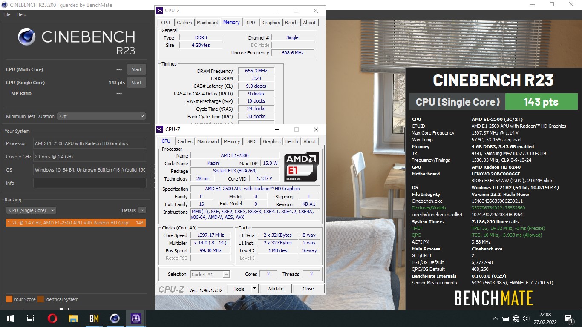Switch to BenchMate taskbar icon
Viewport: 582px width, 327px height.
coord(94,318)
